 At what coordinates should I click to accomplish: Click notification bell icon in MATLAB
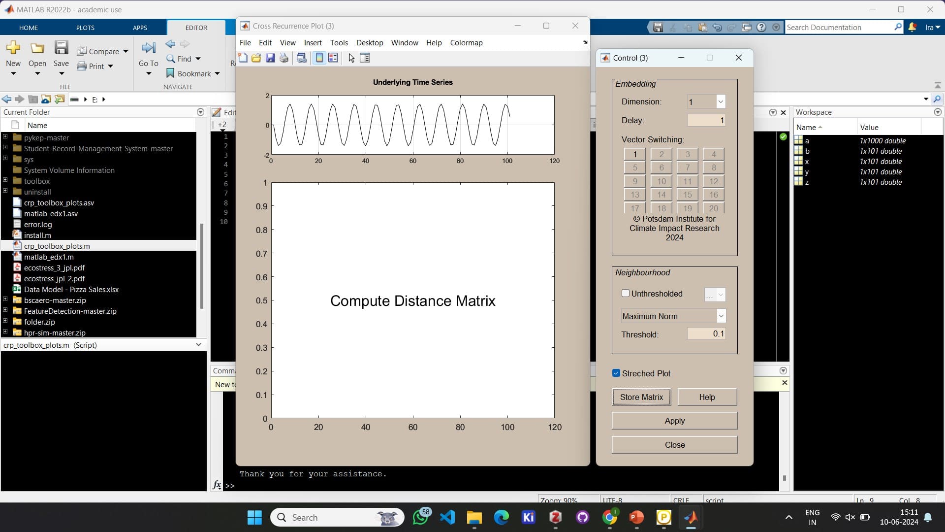913,27
